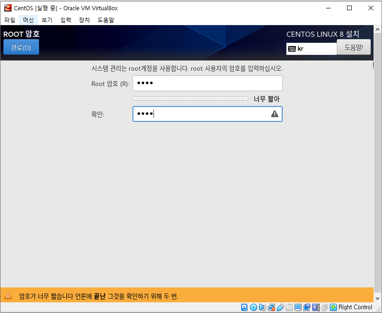Viewport: 382px width, 313px height.
Task: Click the audio status icon
Action: [x=263, y=307]
